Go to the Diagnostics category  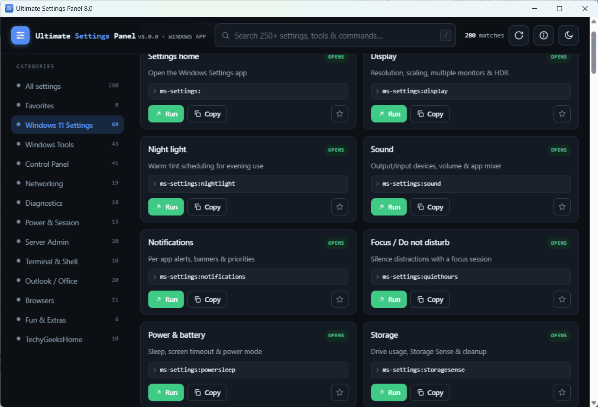coord(68,203)
